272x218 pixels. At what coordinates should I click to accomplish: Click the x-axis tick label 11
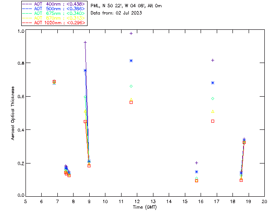coord(121,201)
